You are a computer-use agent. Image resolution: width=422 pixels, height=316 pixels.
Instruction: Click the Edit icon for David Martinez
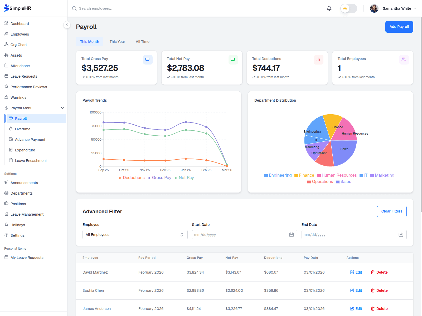pyautogui.click(x=351, y=272)
